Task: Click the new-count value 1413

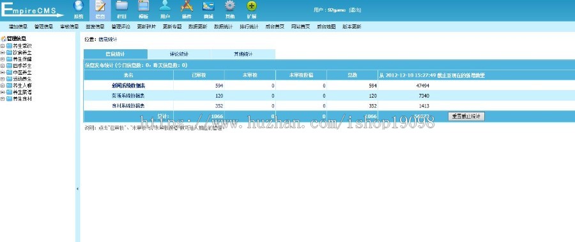Action: click(x=424, y=106)
